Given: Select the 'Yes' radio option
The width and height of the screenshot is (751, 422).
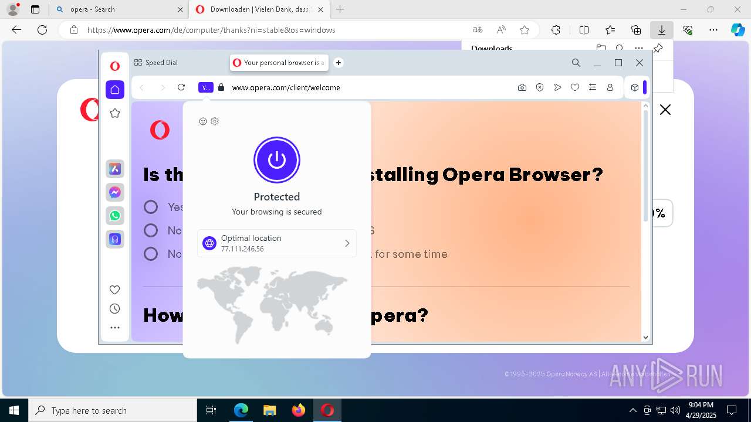Looking at the screenshot, I should click(x=151, y=207).
